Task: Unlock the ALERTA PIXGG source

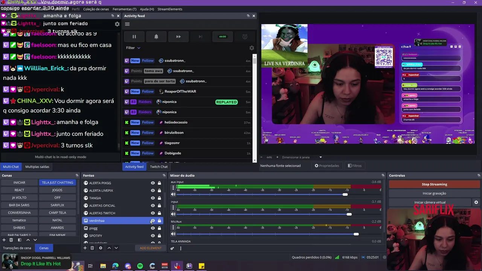Action: [159, 183]
